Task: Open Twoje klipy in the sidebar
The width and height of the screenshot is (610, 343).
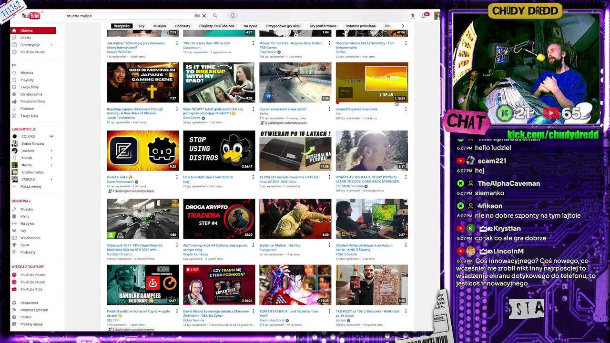Action: pos(33,116)
